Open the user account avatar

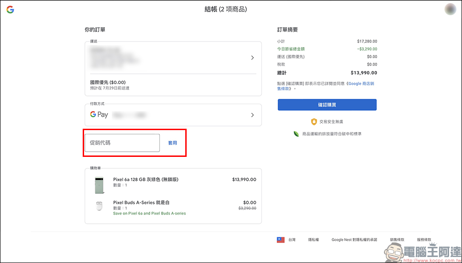(450, 9)
